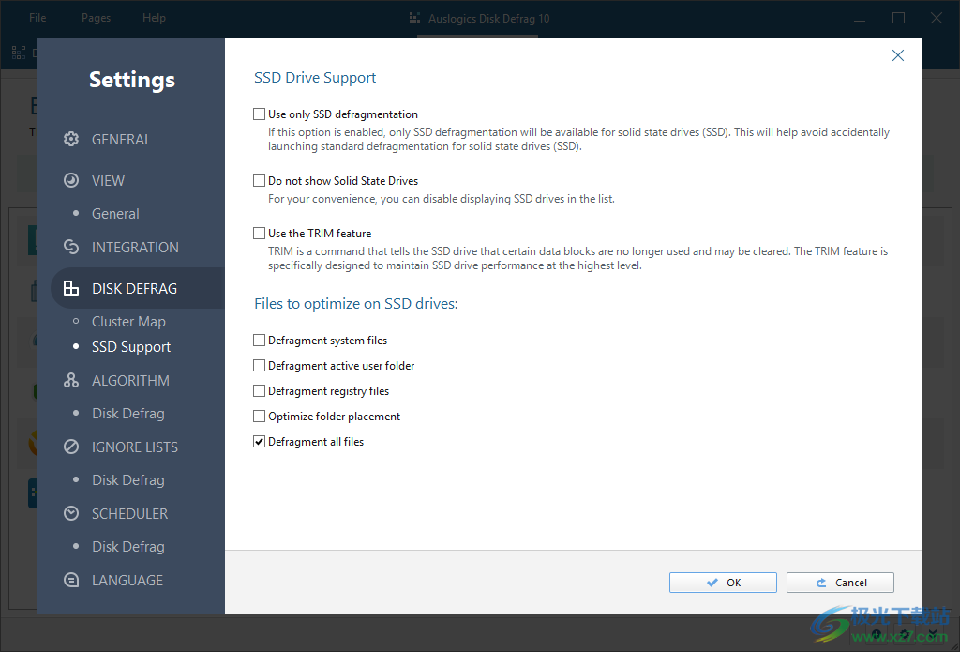The height and width of the screenshot is (652, 960).
Task: Close the Settings dialog with X
Action: tap(897, 55)
